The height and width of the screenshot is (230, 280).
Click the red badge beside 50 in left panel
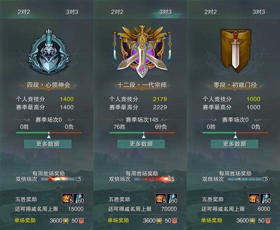click(81, 221)
